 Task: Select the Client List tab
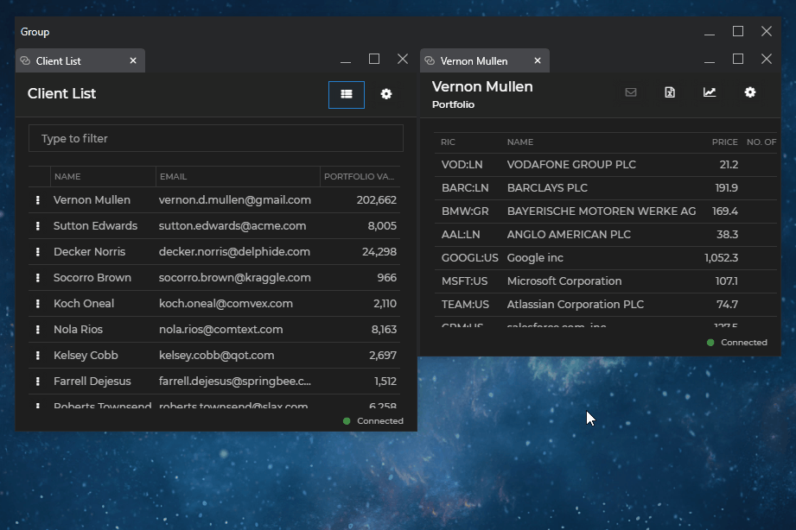(59, 61)
